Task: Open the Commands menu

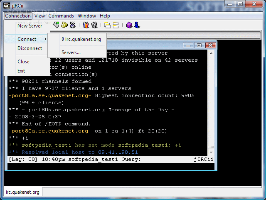Action: tap(61, 16)
